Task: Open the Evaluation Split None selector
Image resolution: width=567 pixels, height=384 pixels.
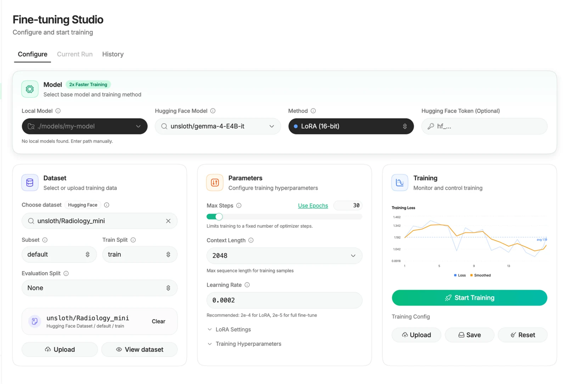Action: 100,288
